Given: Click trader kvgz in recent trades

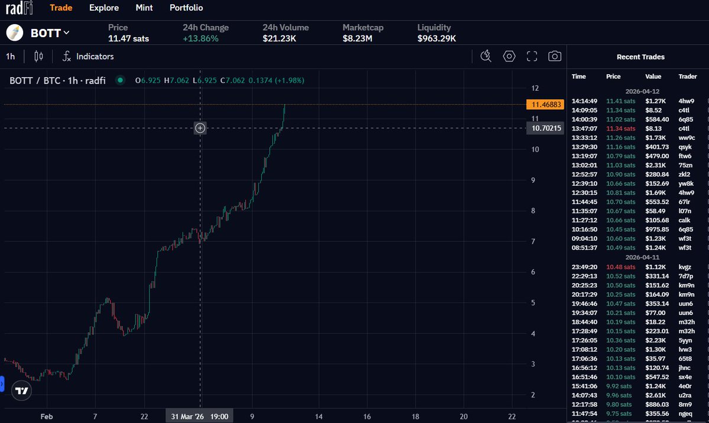Looking at the screenshot, I should (685, 267).
